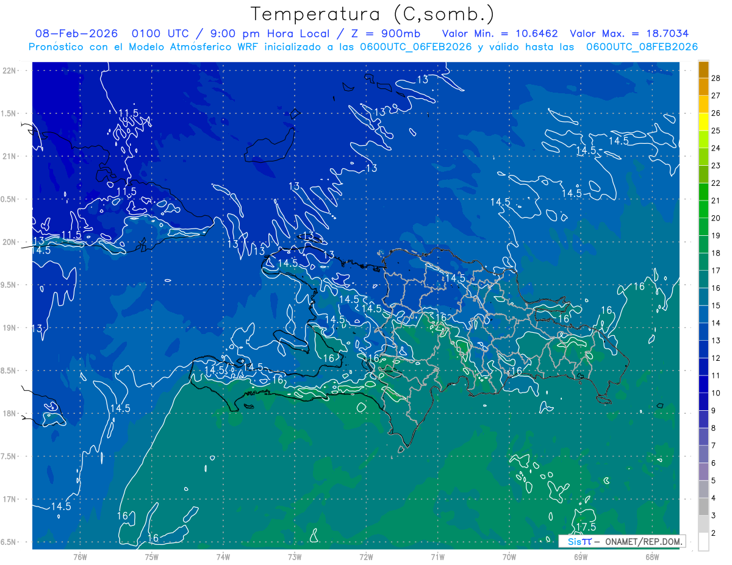The width and height of the screenshot is (732, 565).
Task: Pick the gray swatch between legend values 3 and 4
Action: (x=703, y=507)
